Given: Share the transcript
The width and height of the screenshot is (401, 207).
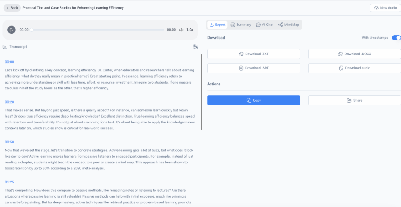Looking at the screenshot, I should (354, 100).
